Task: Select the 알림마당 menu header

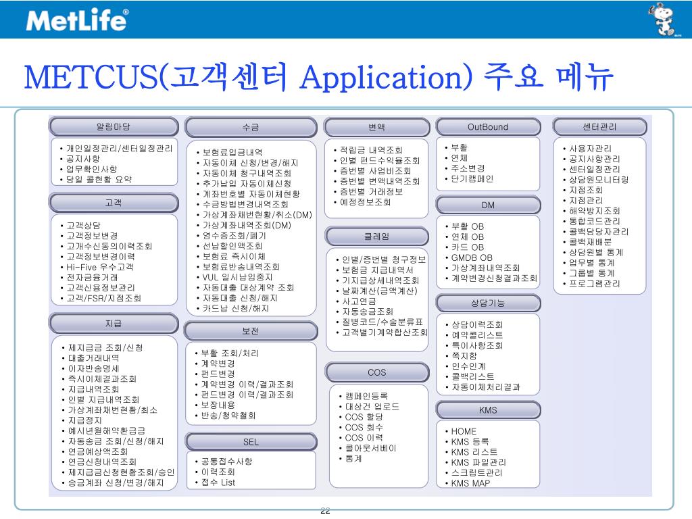Action: pos(114,127)
